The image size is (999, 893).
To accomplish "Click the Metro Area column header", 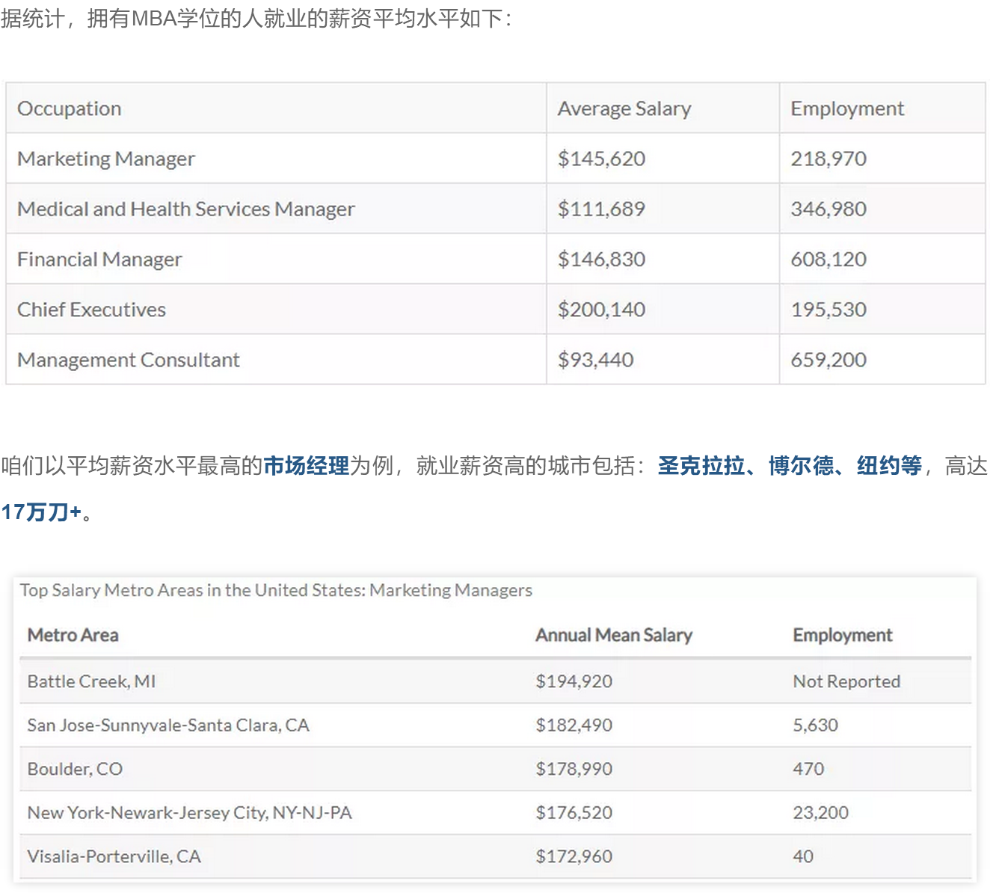I will point(73,635).
